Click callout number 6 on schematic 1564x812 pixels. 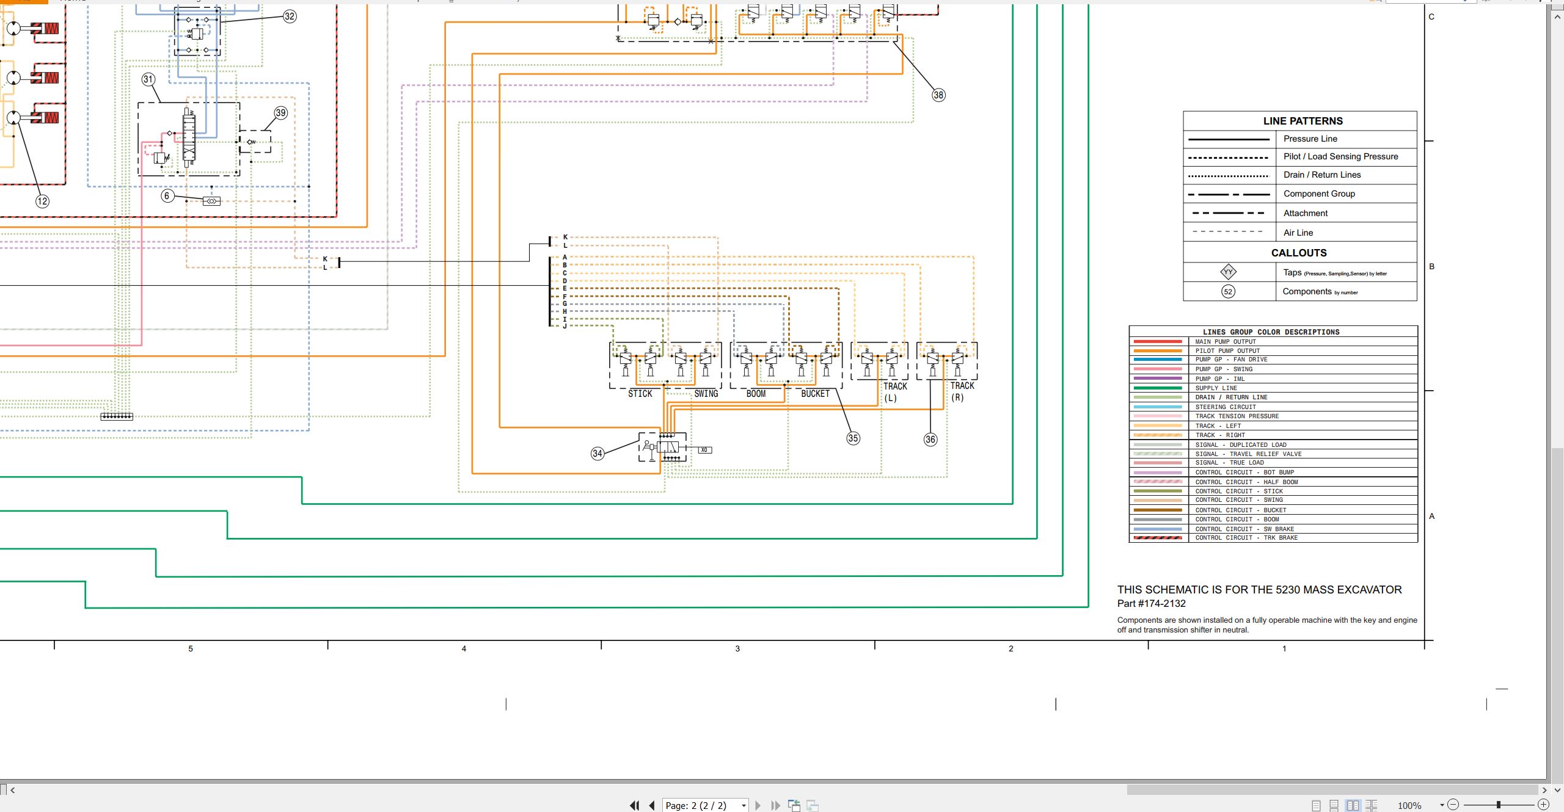click(x=167, y=195)
